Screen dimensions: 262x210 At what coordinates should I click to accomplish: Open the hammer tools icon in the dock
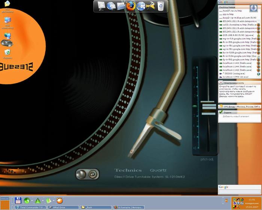151,6
